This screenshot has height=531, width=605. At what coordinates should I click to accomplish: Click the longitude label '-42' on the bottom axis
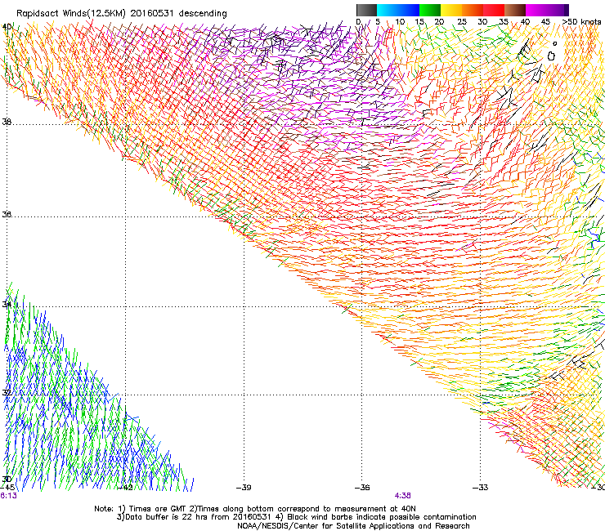click(x=125, y=488)
